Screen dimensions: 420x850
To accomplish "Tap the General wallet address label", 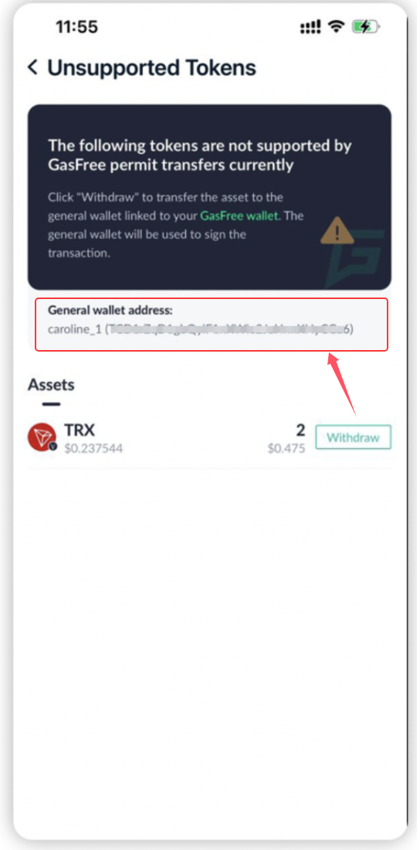I will [110, 311].
